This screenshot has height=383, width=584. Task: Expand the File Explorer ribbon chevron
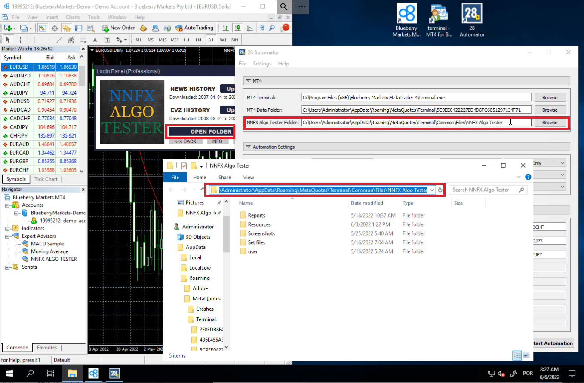519,177
